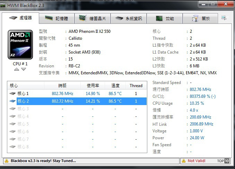The image size is (235, 169).
Task: Click the graphics card icon on 繪圖晶片 tab
Action: coord(83,18)
